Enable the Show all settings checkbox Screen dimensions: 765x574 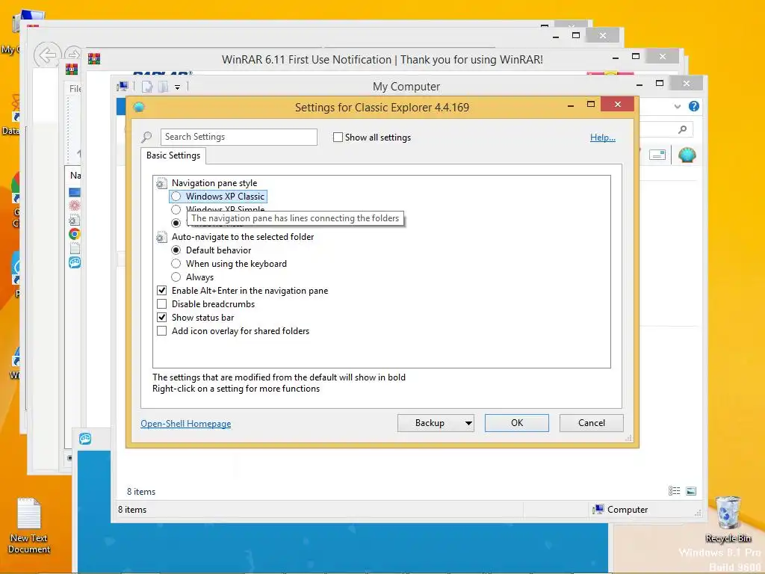click(x=338, y=138)
